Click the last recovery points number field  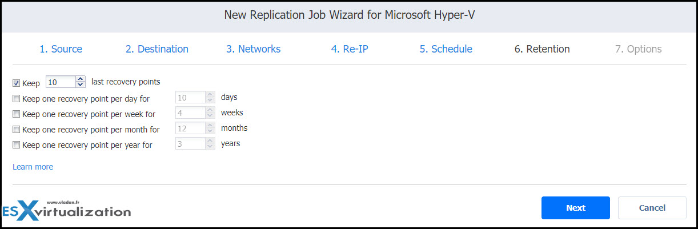pyautogui.click(x=61, y=82)
